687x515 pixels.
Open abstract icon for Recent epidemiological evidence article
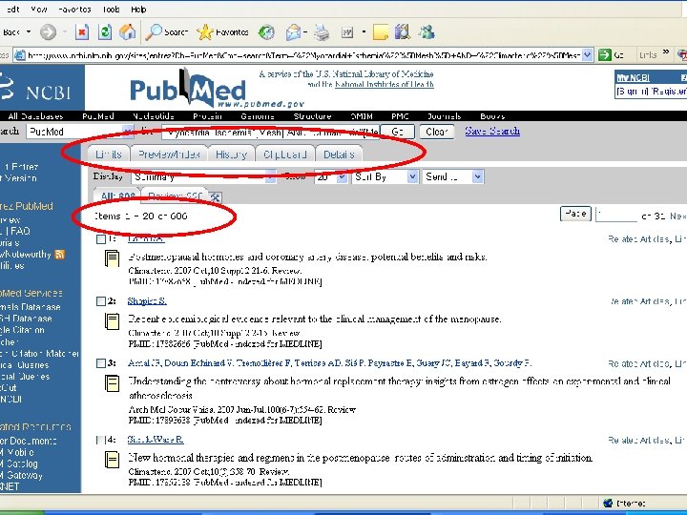point(112,321)
